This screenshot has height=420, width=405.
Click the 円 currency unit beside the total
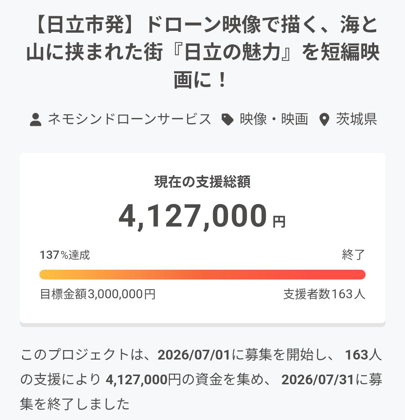279,222
